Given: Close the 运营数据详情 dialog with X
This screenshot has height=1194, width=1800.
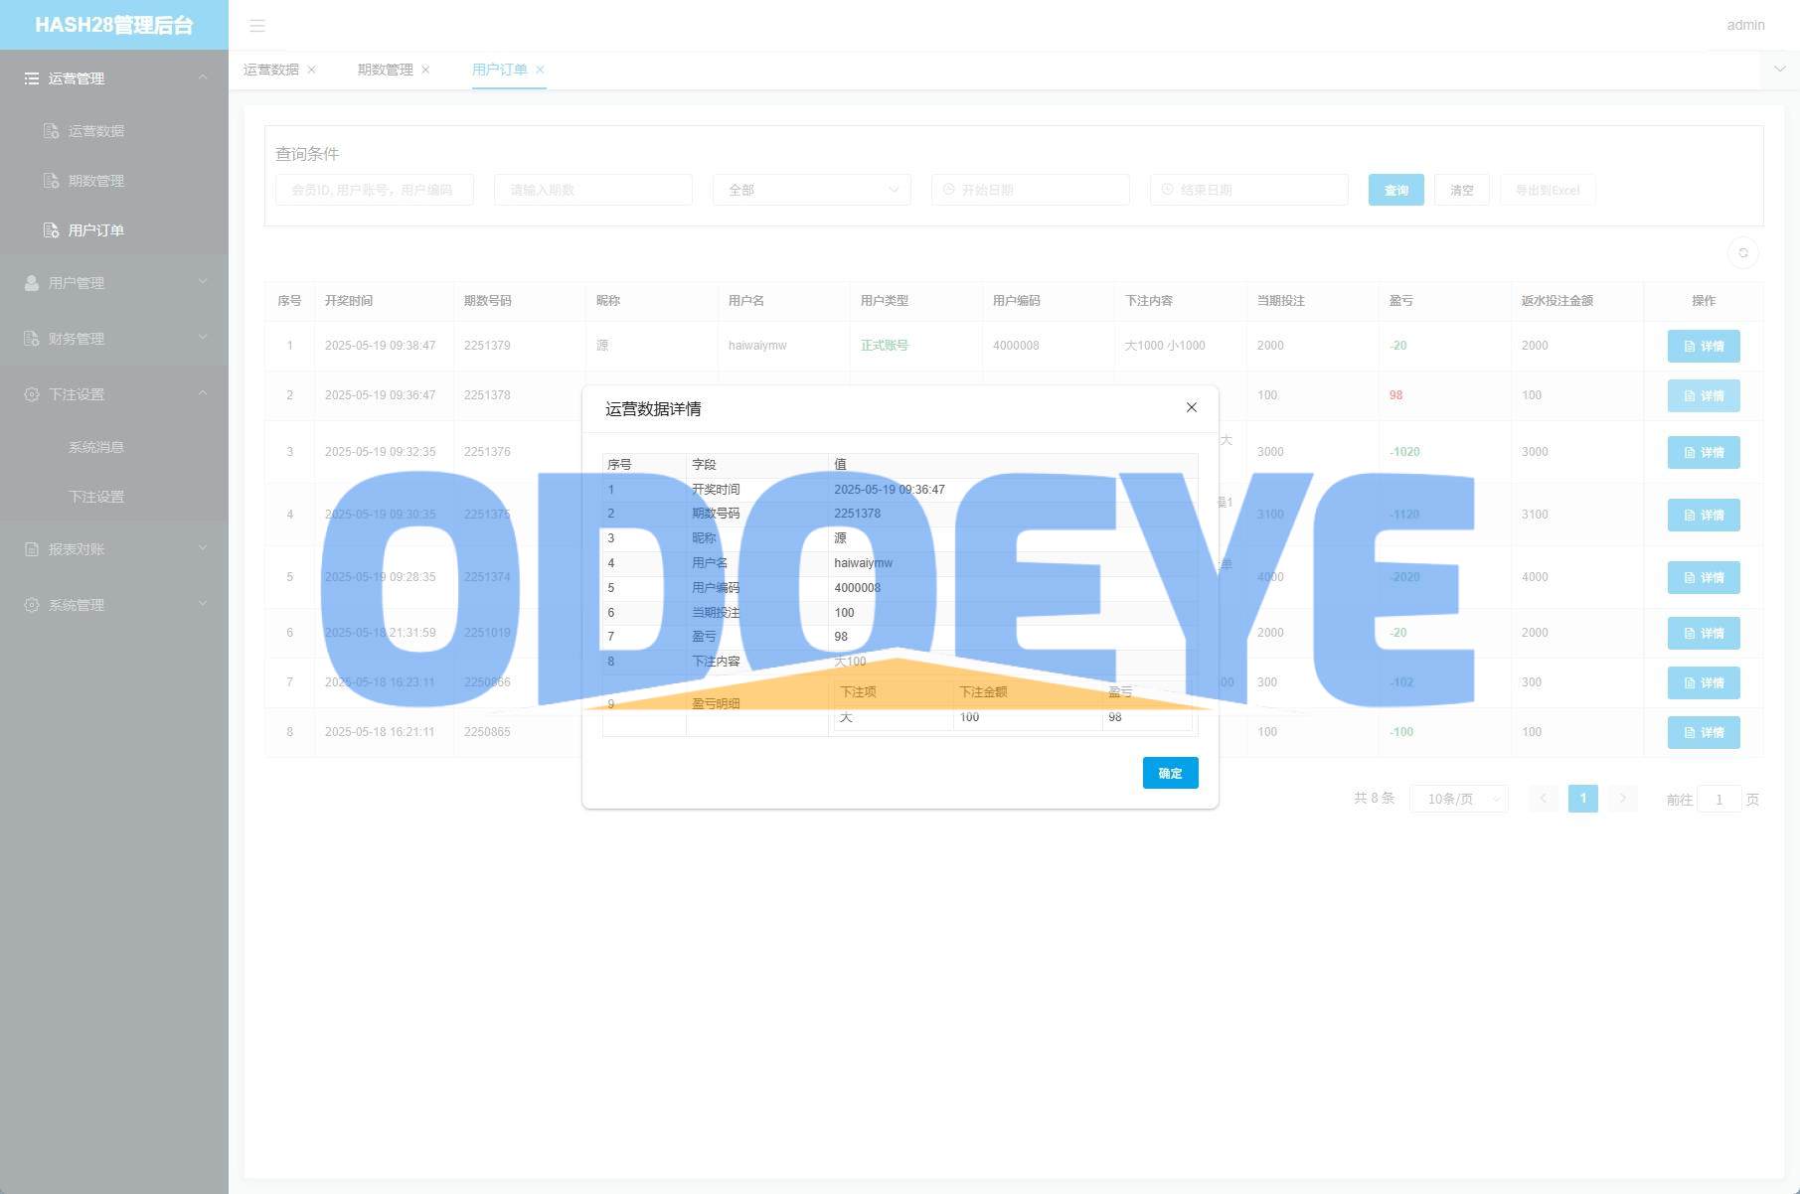Looking at the screenshot, I should click(1192, 407).
